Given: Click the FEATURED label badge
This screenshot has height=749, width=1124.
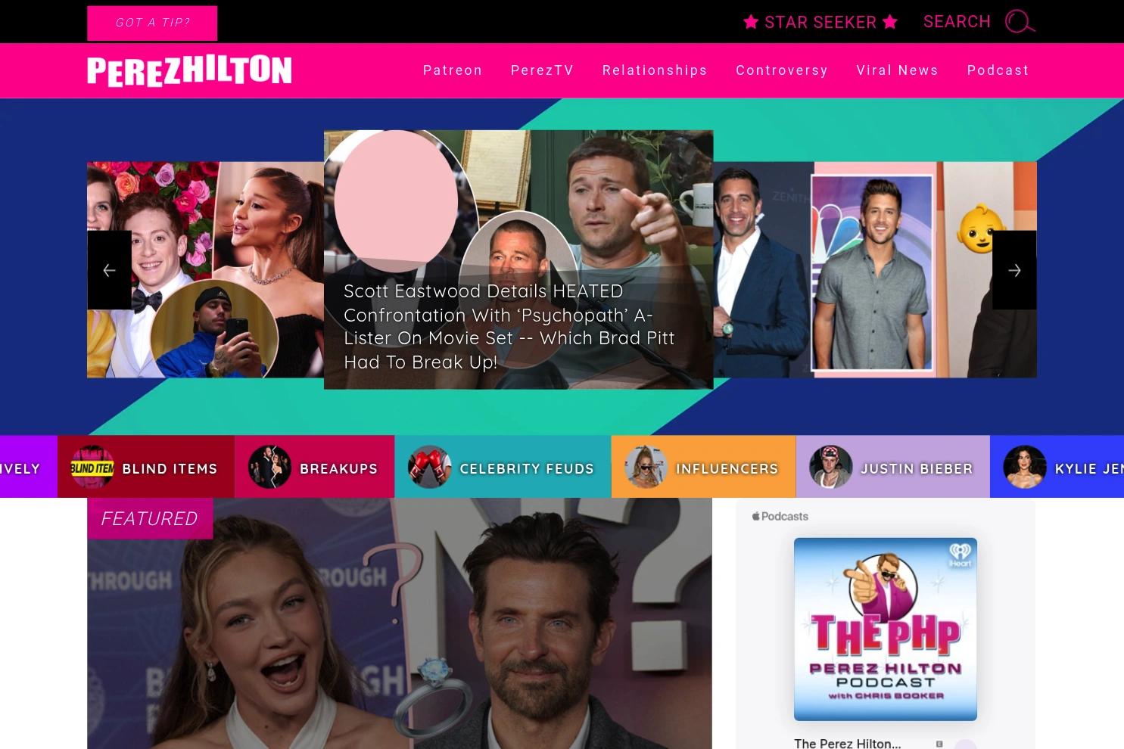Looking at the screenshot, I should coord(150,518).
